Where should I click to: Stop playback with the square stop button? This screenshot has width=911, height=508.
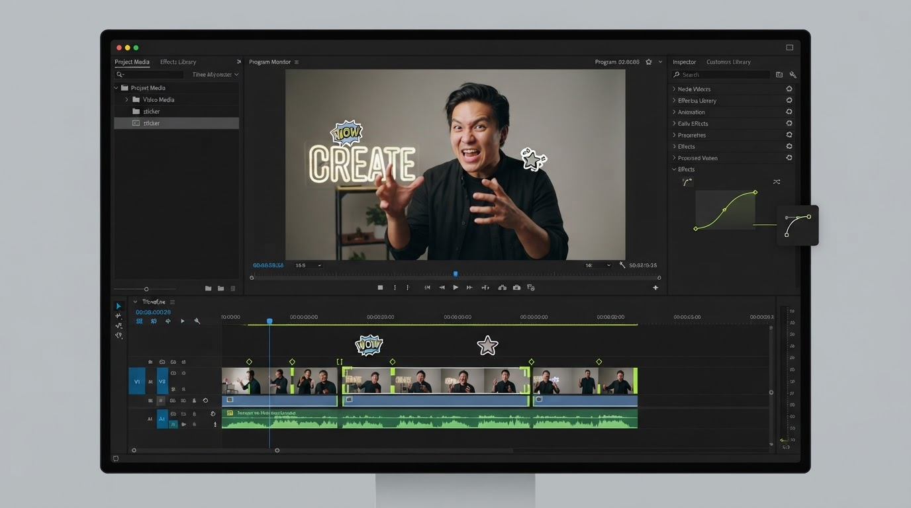coord(380,288)
